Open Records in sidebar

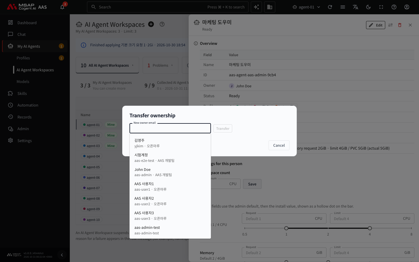click(x=35, y=117)
